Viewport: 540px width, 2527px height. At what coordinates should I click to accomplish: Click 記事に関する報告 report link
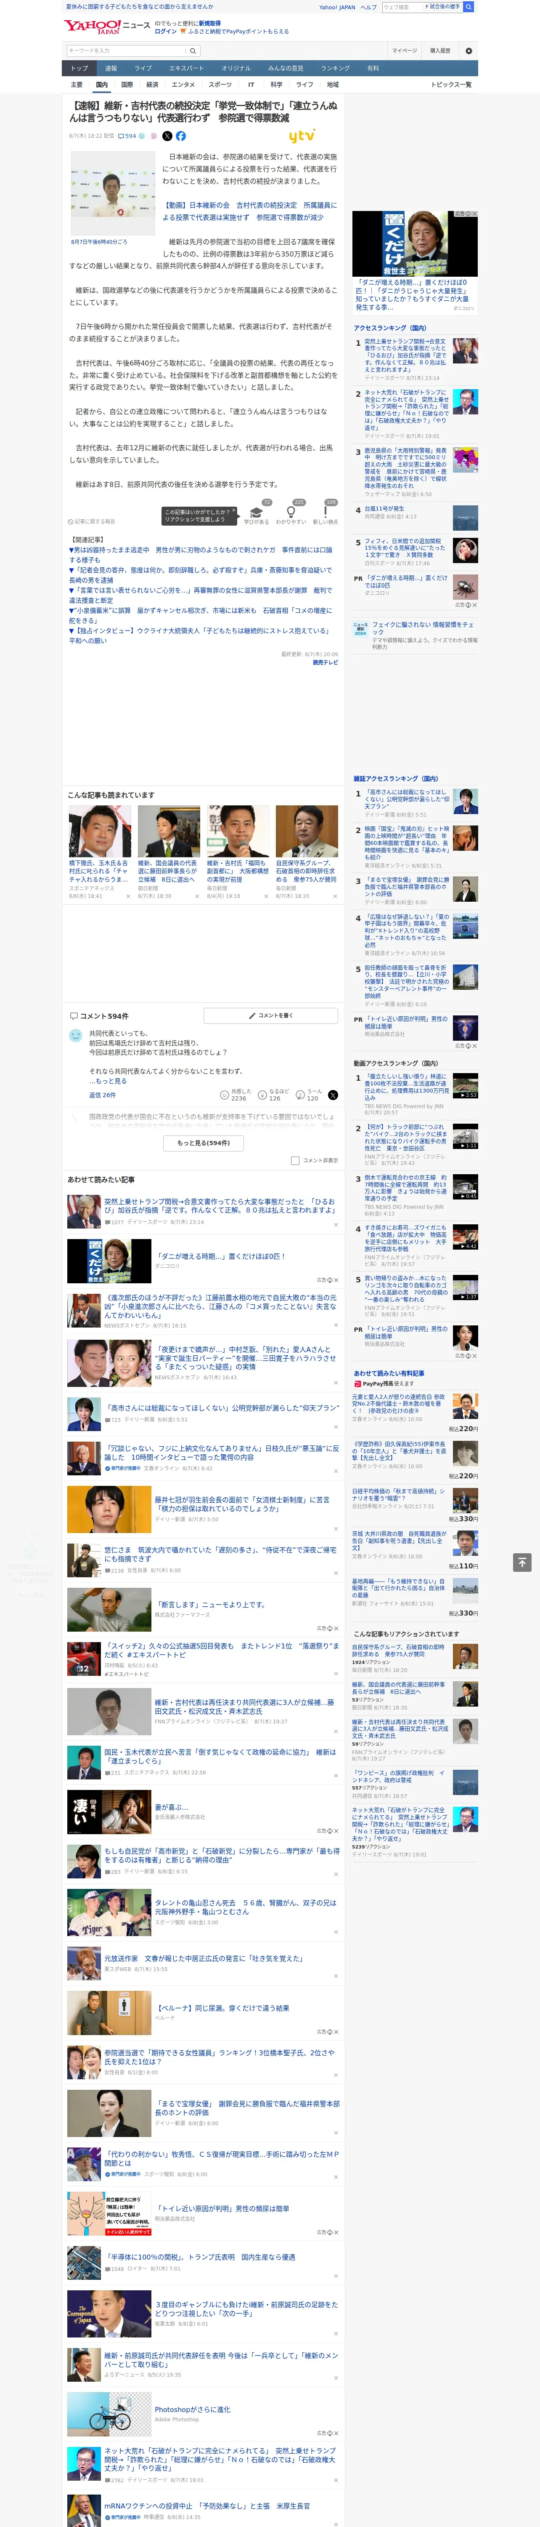coord(92,522)
